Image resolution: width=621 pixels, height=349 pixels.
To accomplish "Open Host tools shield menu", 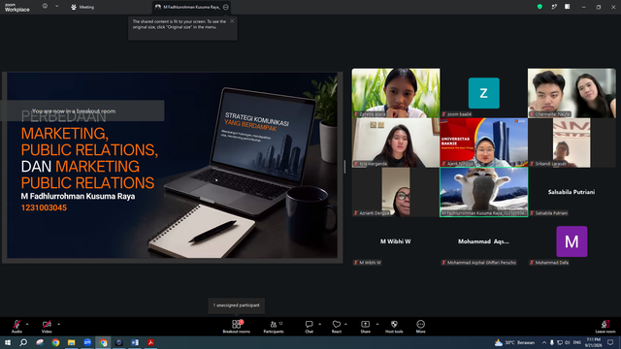I will click(394, 327).
